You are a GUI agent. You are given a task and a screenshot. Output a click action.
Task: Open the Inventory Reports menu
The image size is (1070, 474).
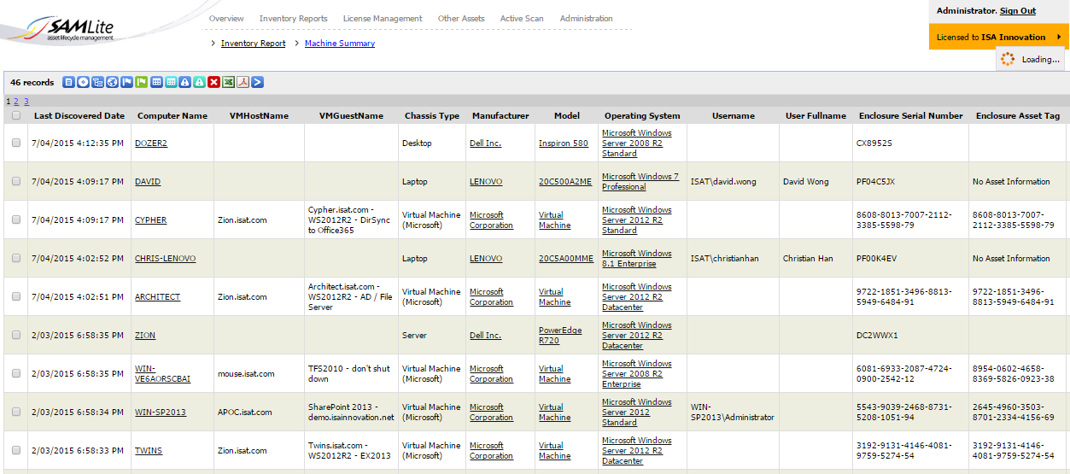[x=293, y=18]
